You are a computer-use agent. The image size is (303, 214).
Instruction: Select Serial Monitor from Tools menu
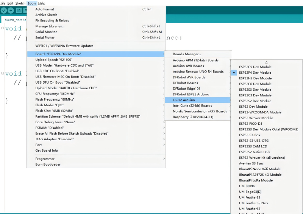click(x=46, y=32)
